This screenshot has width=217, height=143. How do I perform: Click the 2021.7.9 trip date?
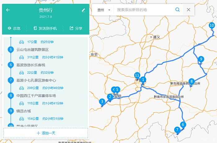click(x=46, y=17)
